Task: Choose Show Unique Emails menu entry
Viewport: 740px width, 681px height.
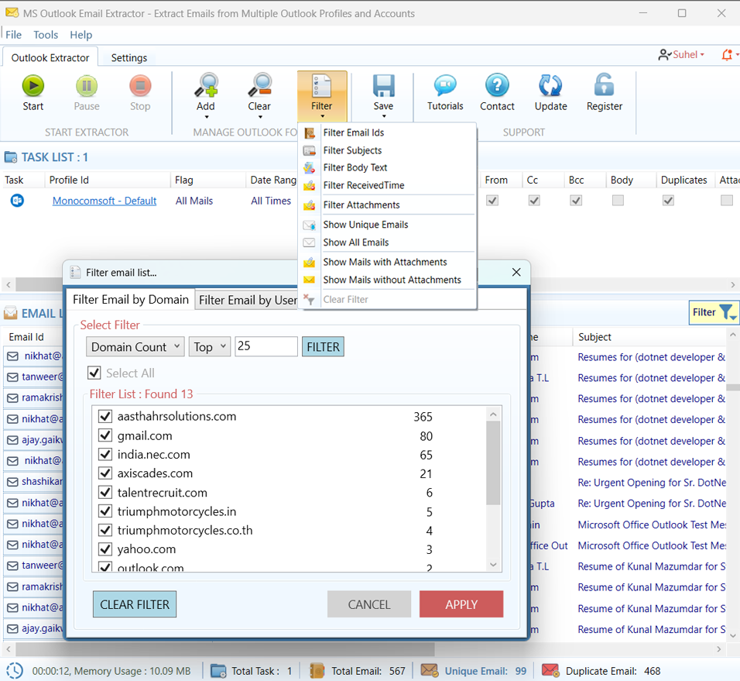Action: pos(365,225)
